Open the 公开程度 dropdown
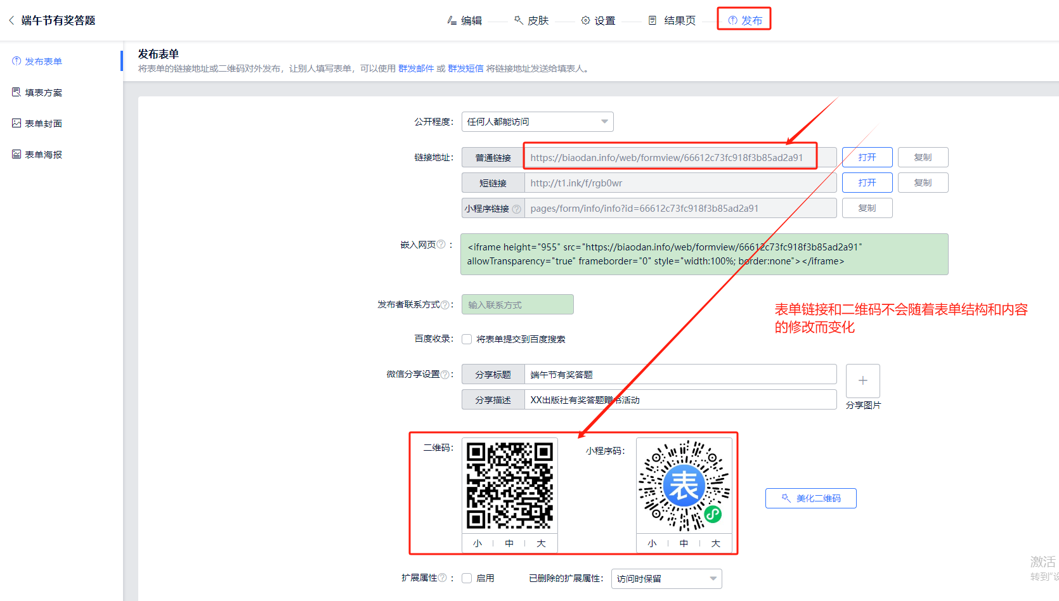Screen dimensions: 1059x601 [537, 122]
